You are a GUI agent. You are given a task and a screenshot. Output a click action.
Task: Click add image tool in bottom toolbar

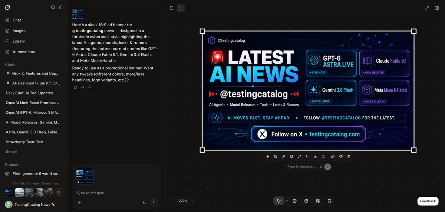(295, 201)
